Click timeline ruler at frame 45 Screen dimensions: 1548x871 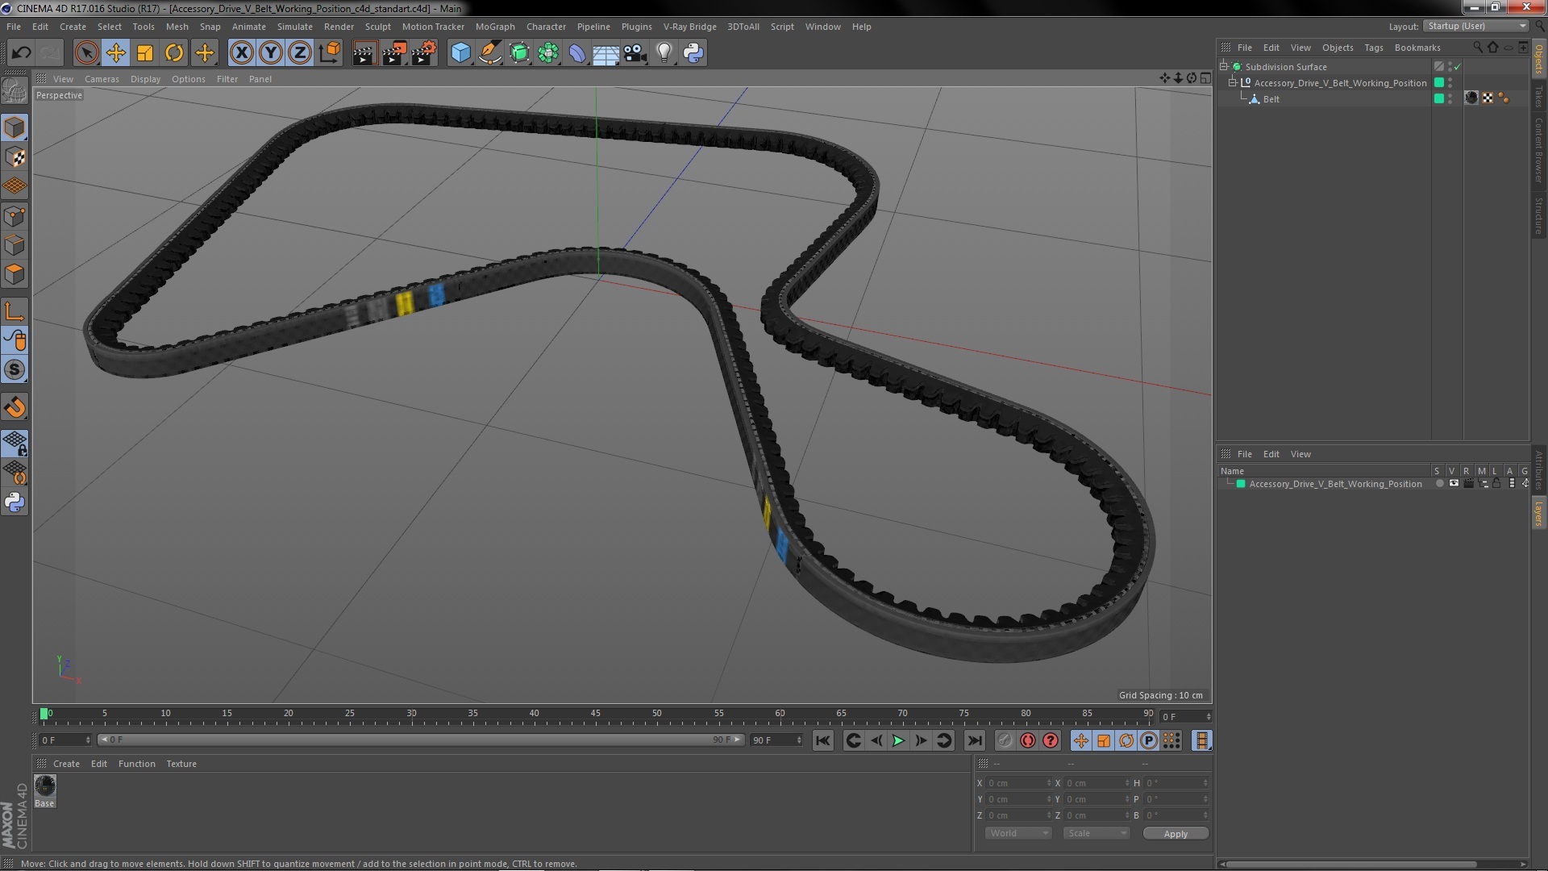pos(595,714)
